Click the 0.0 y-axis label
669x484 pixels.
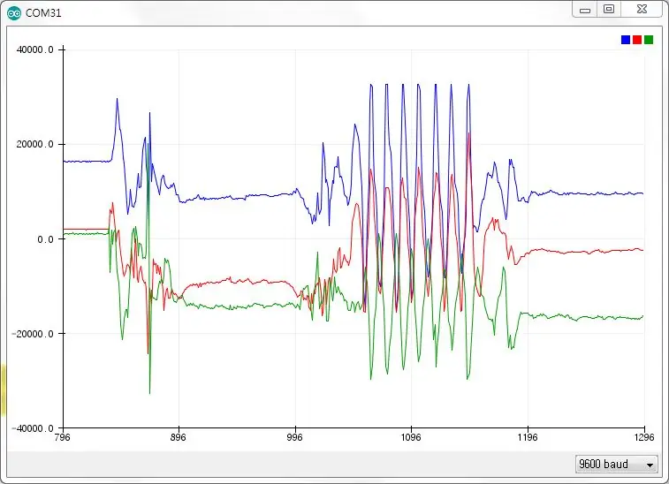coord(45,239)
